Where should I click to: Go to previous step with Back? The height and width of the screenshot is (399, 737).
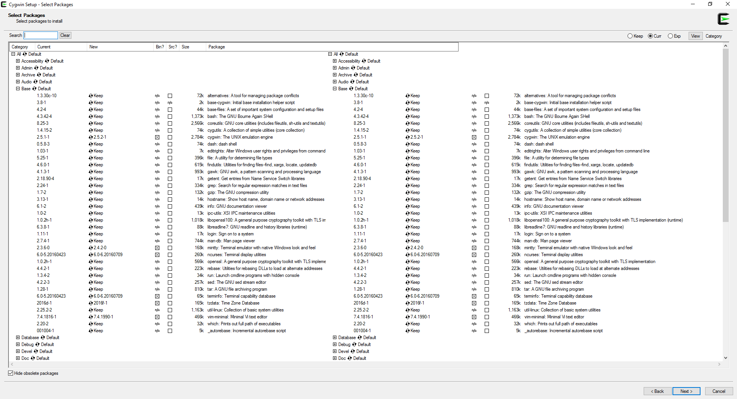click(x=658, y=391)
